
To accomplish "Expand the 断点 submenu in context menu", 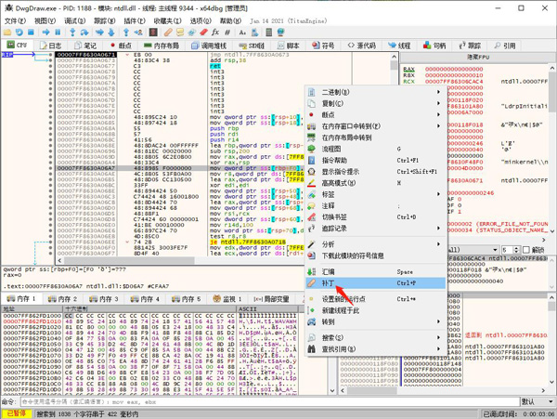I will click(439, 115).
